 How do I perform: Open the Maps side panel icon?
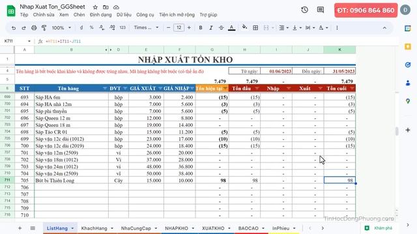click(x=408, y=101)
